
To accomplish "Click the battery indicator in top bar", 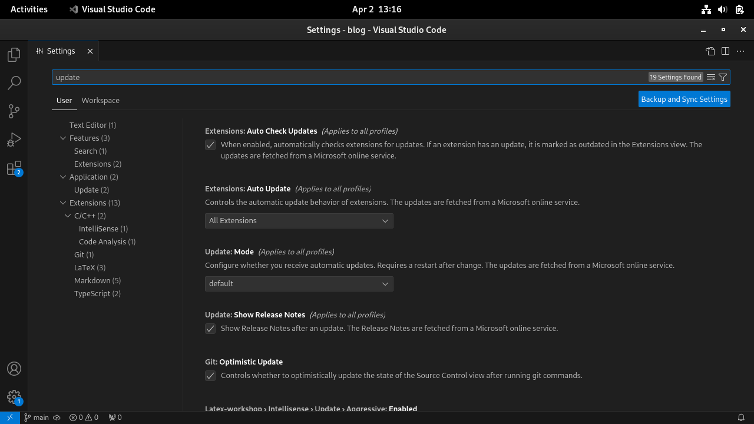I will tap(740, 9).
